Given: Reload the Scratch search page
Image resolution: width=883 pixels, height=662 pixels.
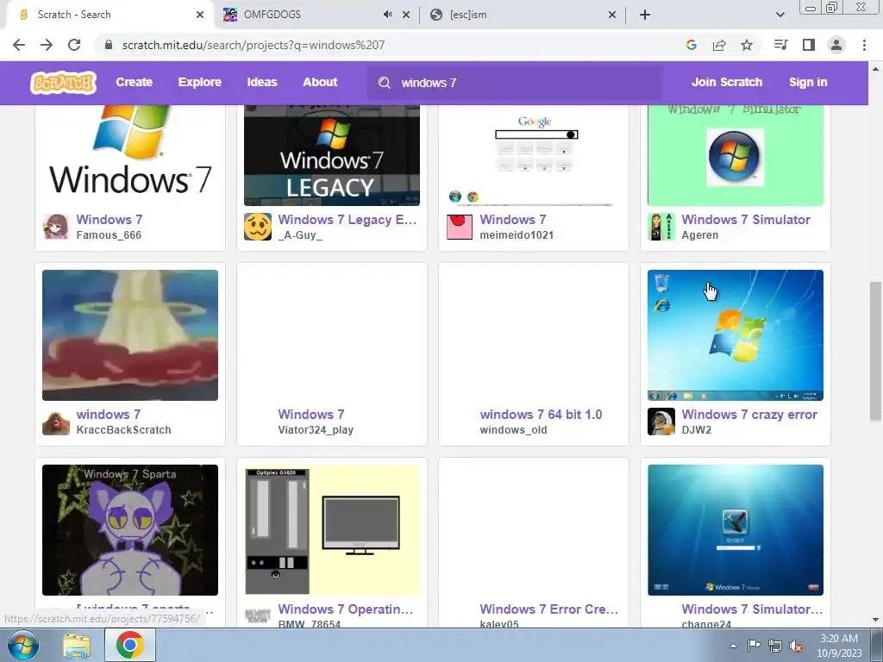Looking at the screenshot, I should point(74,45).
